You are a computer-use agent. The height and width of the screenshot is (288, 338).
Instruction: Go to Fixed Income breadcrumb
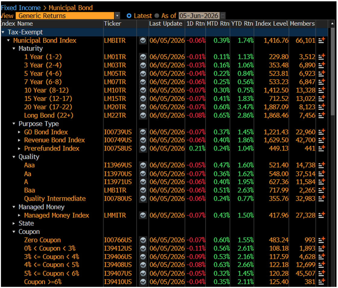(21, 8)
